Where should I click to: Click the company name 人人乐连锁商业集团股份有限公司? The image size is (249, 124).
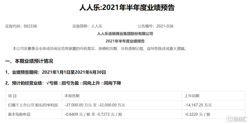tap(125, 34)
